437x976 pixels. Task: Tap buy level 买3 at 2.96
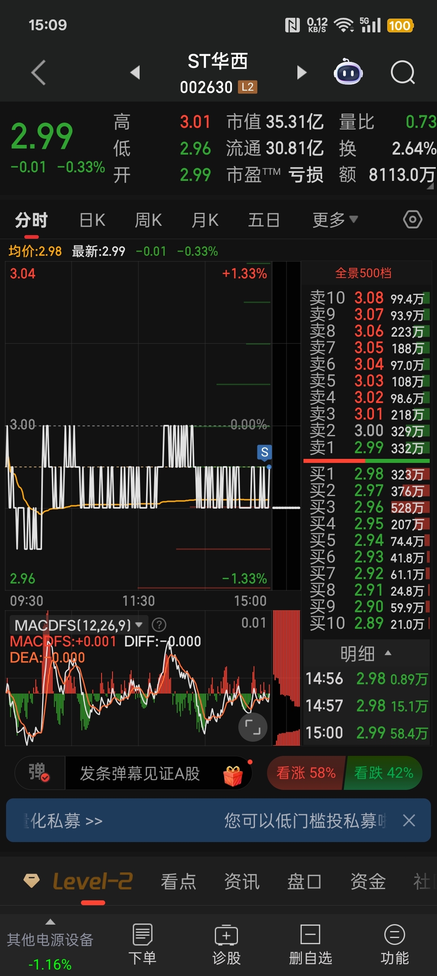coord(367,507)
